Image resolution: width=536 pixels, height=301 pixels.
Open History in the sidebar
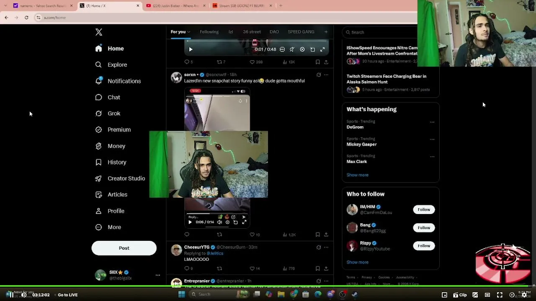click(x=110, y=162)
